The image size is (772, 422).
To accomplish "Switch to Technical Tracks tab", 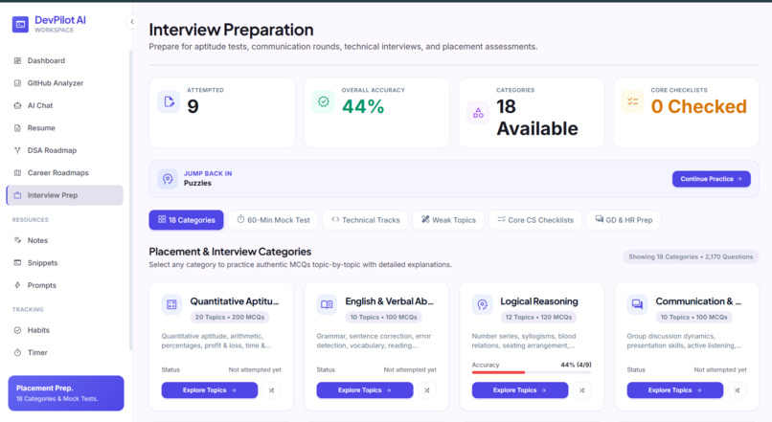I will click(x=365, y=220).
